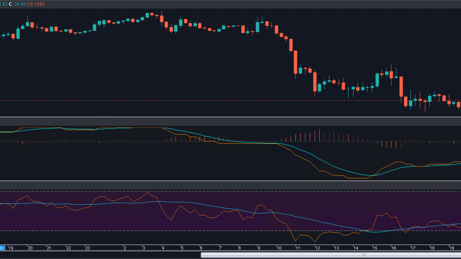Click the empty scrollbar track left of thumb
The height and width of the screenshot is (259, 461).
click(101, 255)
